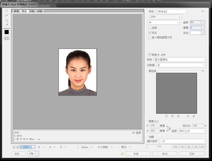
Task: Click the constrain proportions link icon
Action: pyautogui.click(x=170, y=128)
